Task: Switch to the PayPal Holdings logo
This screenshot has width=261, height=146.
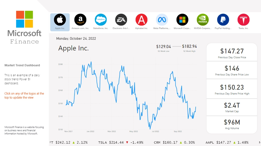Action: [223, 20]
